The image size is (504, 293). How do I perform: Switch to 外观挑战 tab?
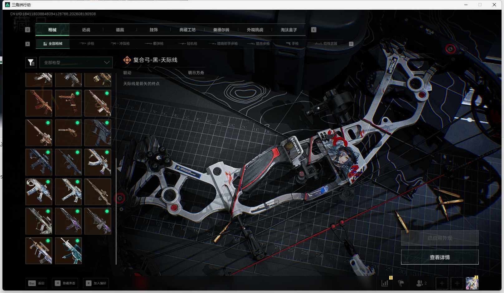click(255, 30)
